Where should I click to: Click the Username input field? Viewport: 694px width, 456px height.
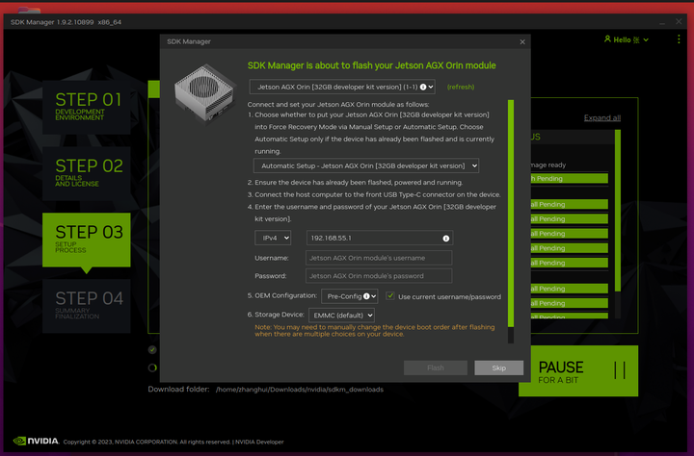[x=379, y=258]
